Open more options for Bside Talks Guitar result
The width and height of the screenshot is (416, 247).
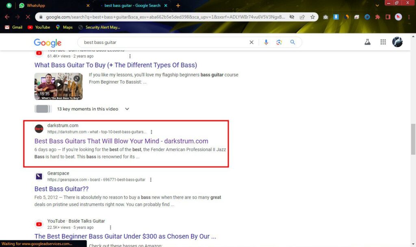(x=110, y=227)
